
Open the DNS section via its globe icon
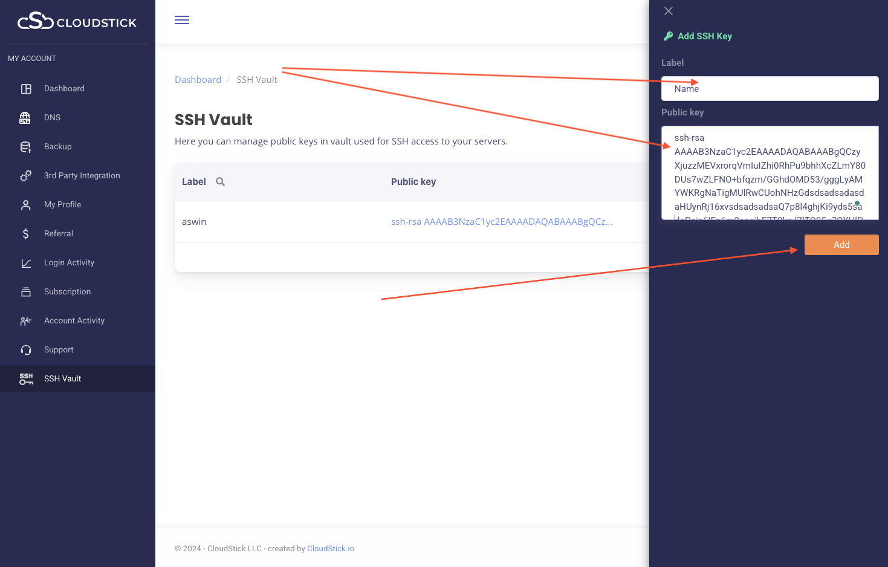[25, 117]
